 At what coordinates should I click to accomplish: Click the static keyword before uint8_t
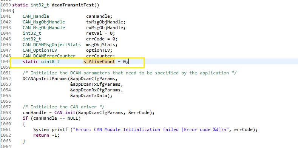(x=31, y=62)
